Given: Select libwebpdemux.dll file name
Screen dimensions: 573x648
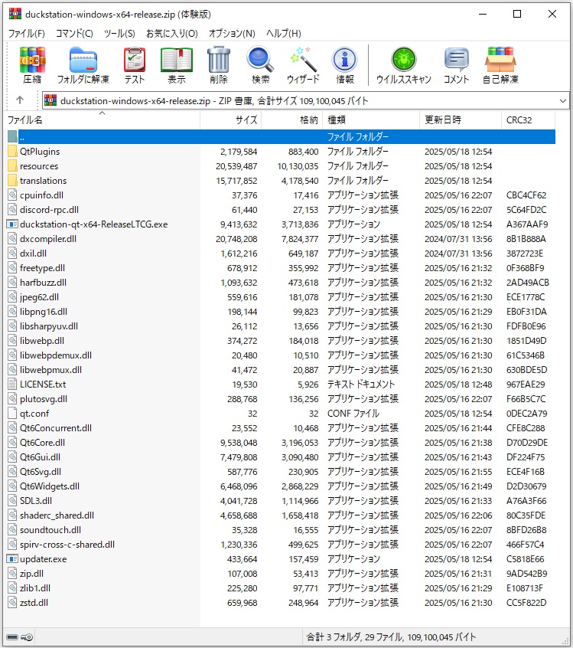Looking at the screenshot, I should coord(56,355).
